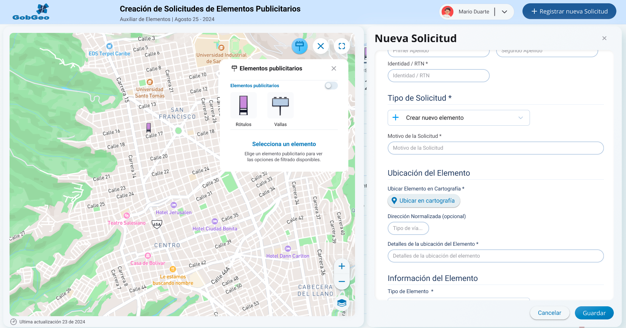Toggle Elementos publicitarios switch
Viewport: 626px width, 328px height.
click(x=331, y=86)
